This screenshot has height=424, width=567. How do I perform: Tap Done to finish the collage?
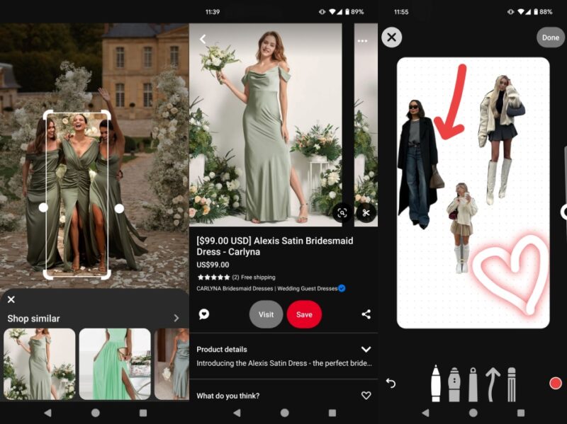550,38
